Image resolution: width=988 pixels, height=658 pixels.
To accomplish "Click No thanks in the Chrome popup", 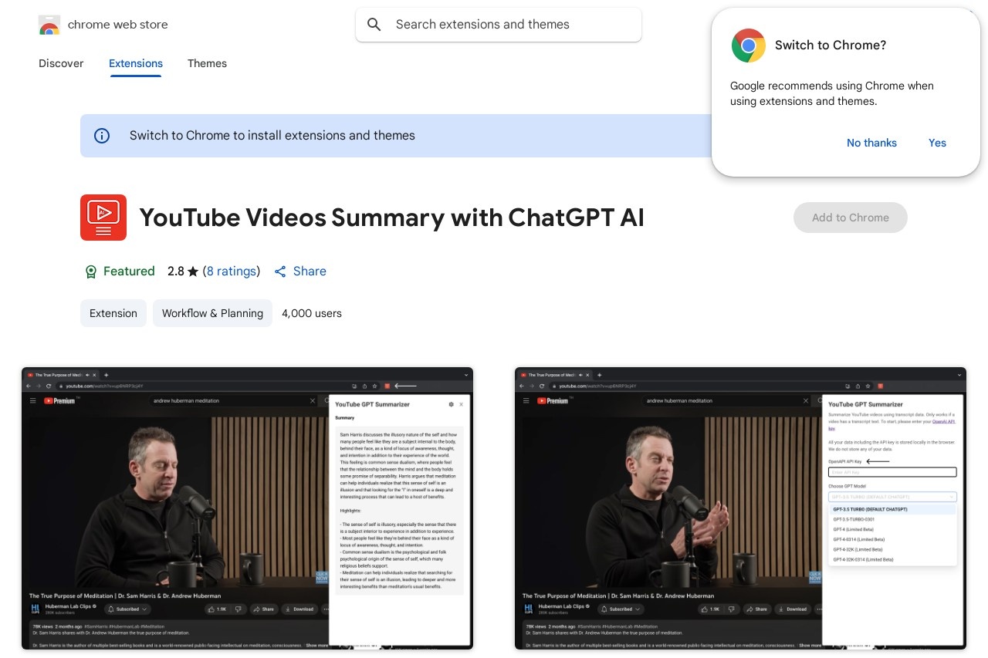I will pyautogui.click(x=871, y=143).
